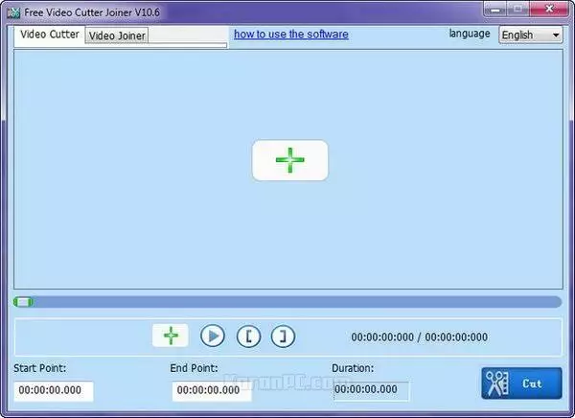The image size is (575, 418).
Task: Click the middle of the blue seek bar
Action: pyautogui.click(x=287, y=302)
